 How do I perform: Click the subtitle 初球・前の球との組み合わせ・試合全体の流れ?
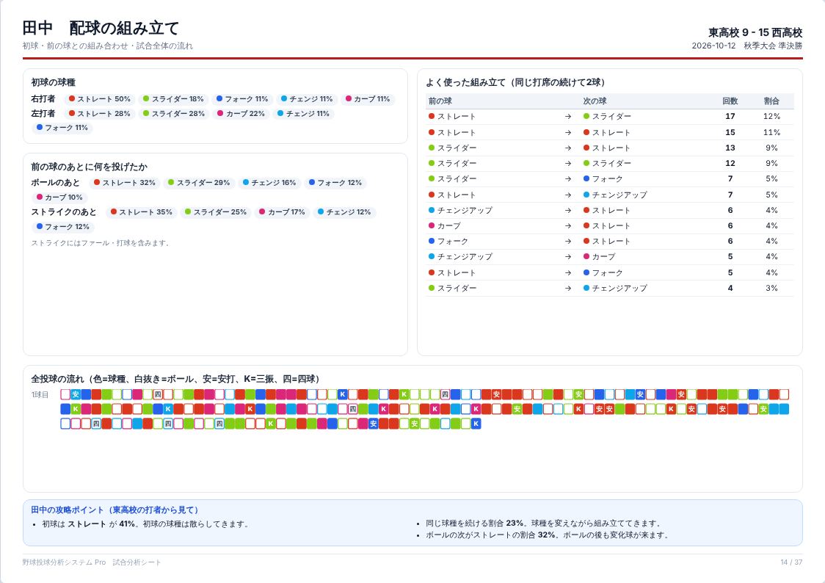pos(107,46)
